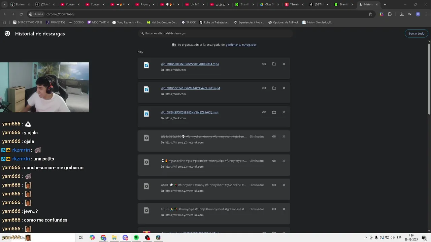Open Chrome extensions puzzle menu

pos(390,14)
